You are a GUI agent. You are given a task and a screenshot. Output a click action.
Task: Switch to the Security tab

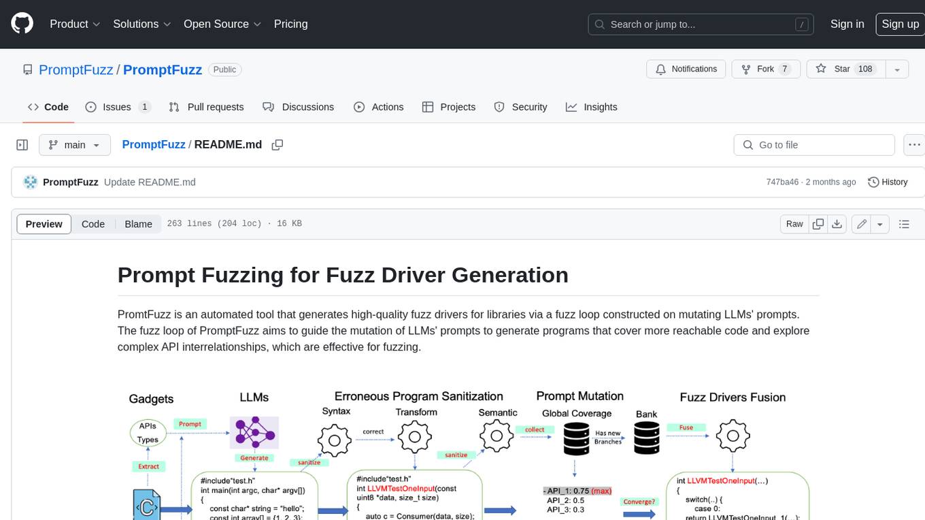click(x=520, y=107)
